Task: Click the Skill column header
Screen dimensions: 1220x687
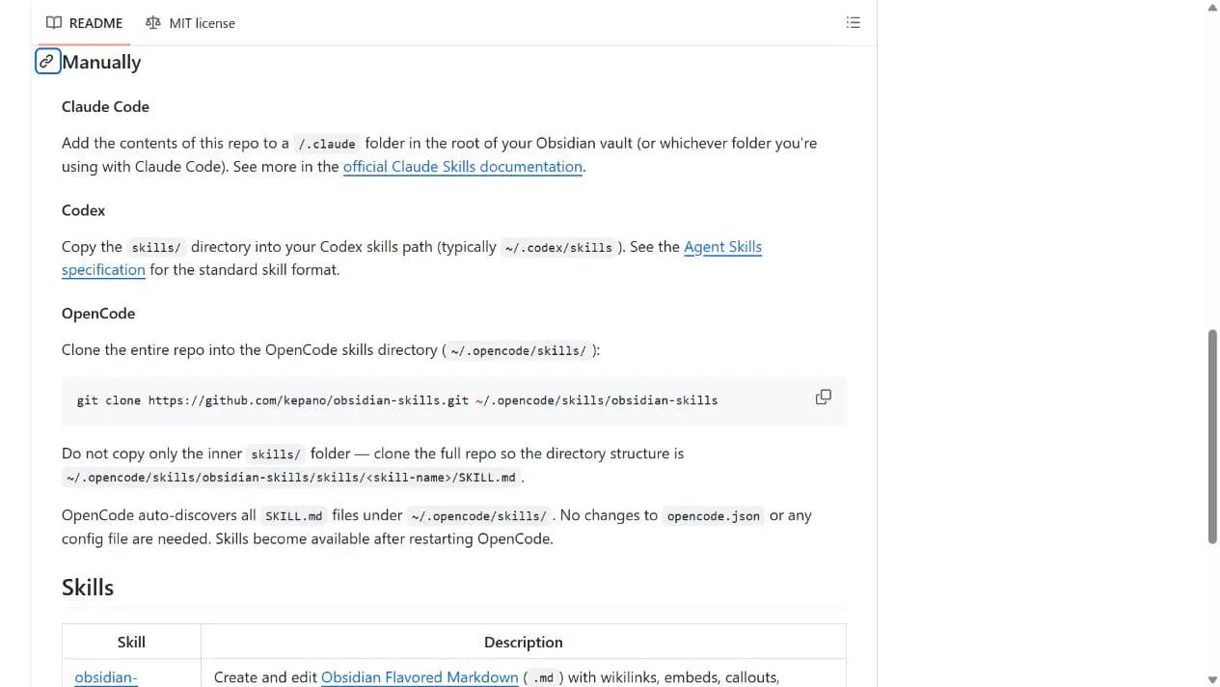Action: 131,642
